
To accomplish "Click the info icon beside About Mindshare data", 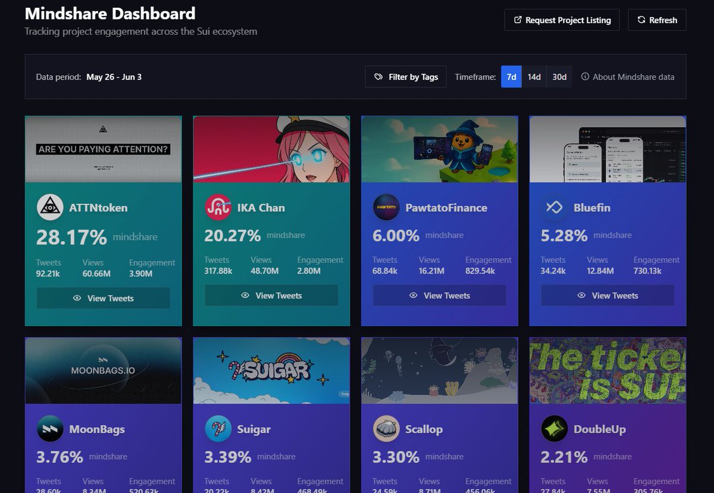I will coord(585,77).
